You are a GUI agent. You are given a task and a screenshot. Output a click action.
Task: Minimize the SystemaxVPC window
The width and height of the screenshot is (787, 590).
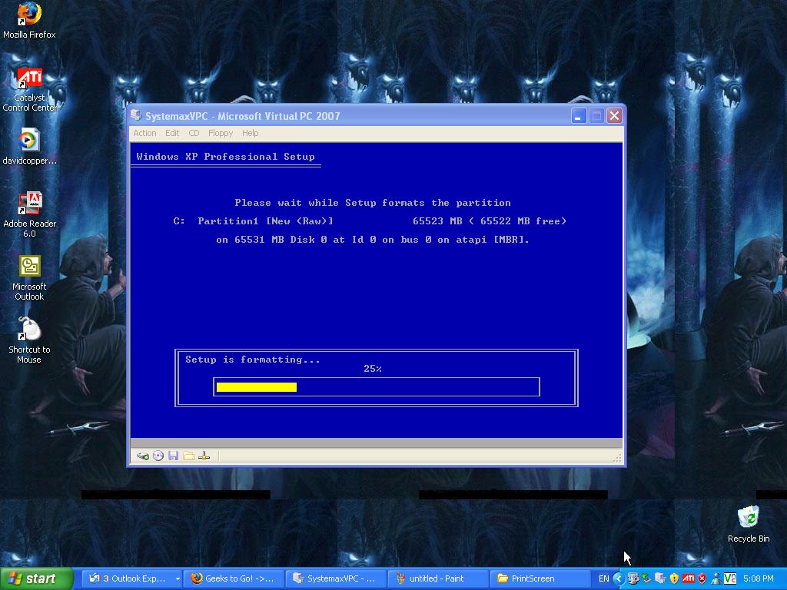(x=578, y=116)
